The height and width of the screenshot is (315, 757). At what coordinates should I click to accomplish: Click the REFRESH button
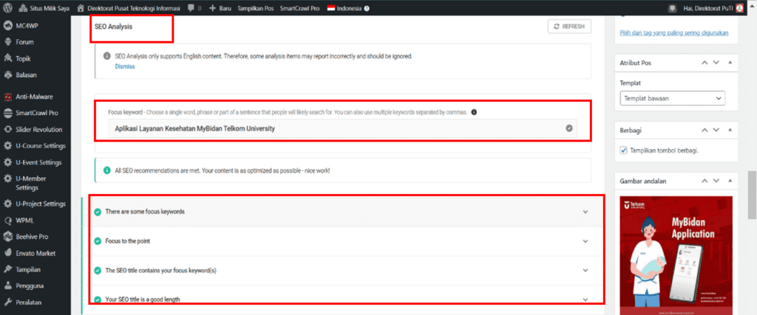568,27
